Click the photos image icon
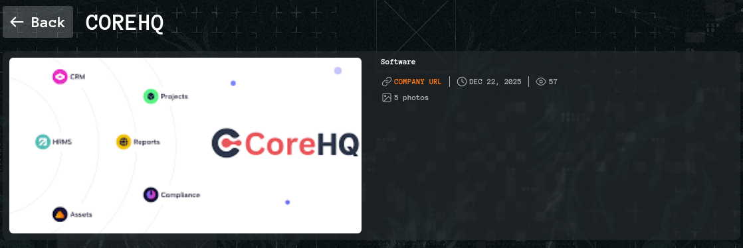This screenshot has height=248, width=743. pyautogui.click(x=387, y=97)
